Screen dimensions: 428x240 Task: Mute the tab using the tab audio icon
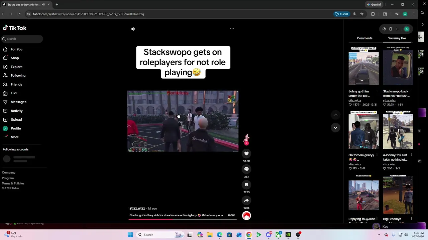(43, 5)
